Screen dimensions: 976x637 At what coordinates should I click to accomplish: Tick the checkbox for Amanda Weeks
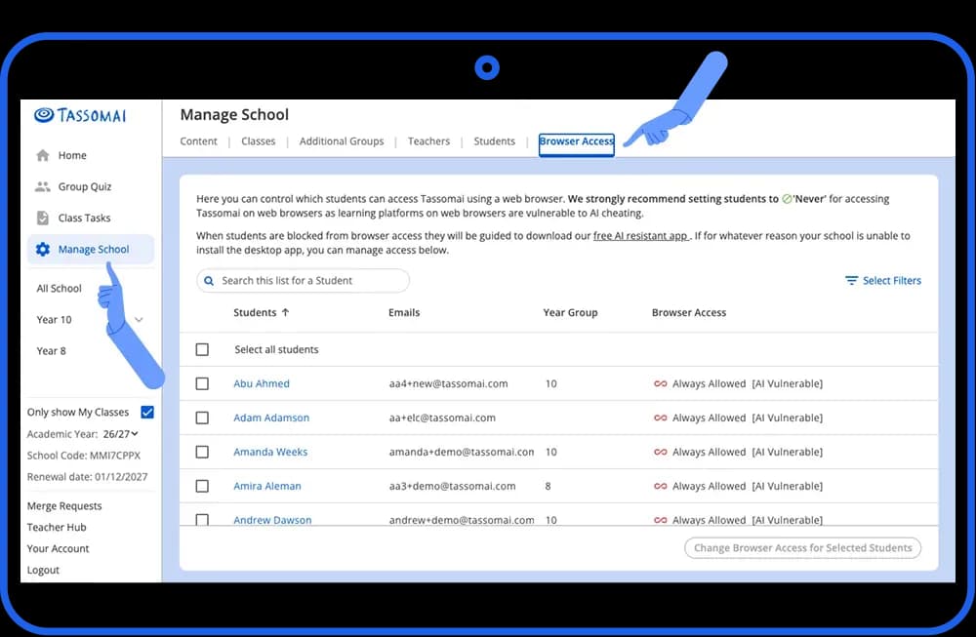tap(202, 453)
